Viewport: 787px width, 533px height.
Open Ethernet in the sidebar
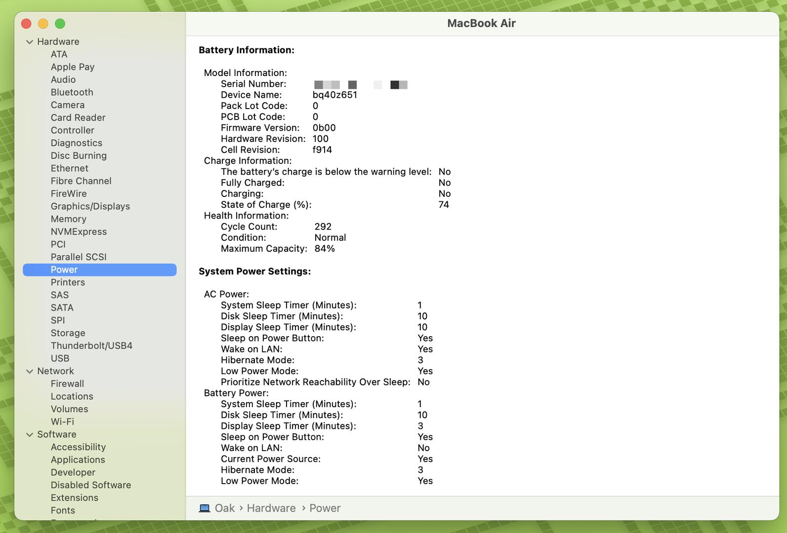pos(70,168)
